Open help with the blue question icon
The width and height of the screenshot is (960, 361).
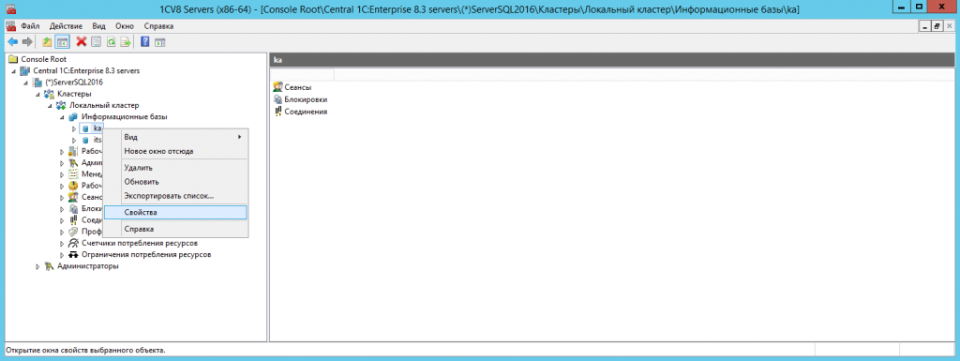145,42
